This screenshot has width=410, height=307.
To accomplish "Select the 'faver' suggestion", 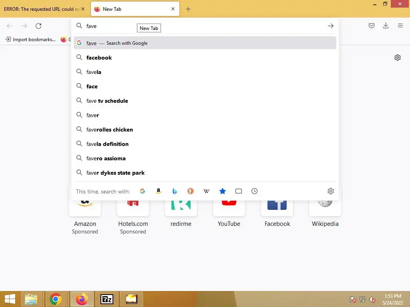I will tap(205, 115).
